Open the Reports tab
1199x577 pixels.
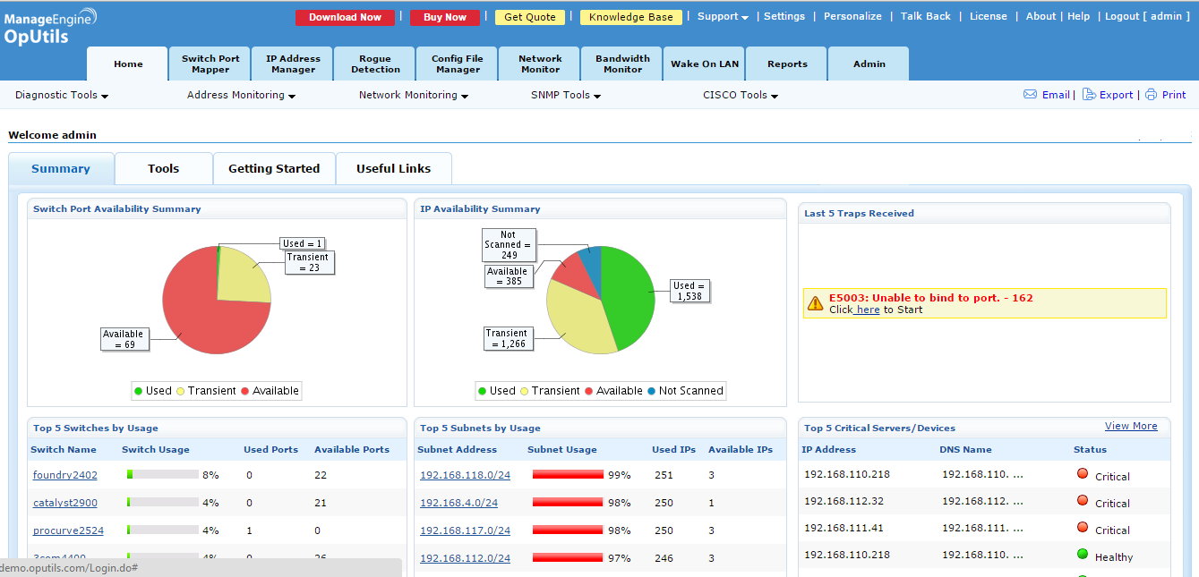(x=787, y=64)
